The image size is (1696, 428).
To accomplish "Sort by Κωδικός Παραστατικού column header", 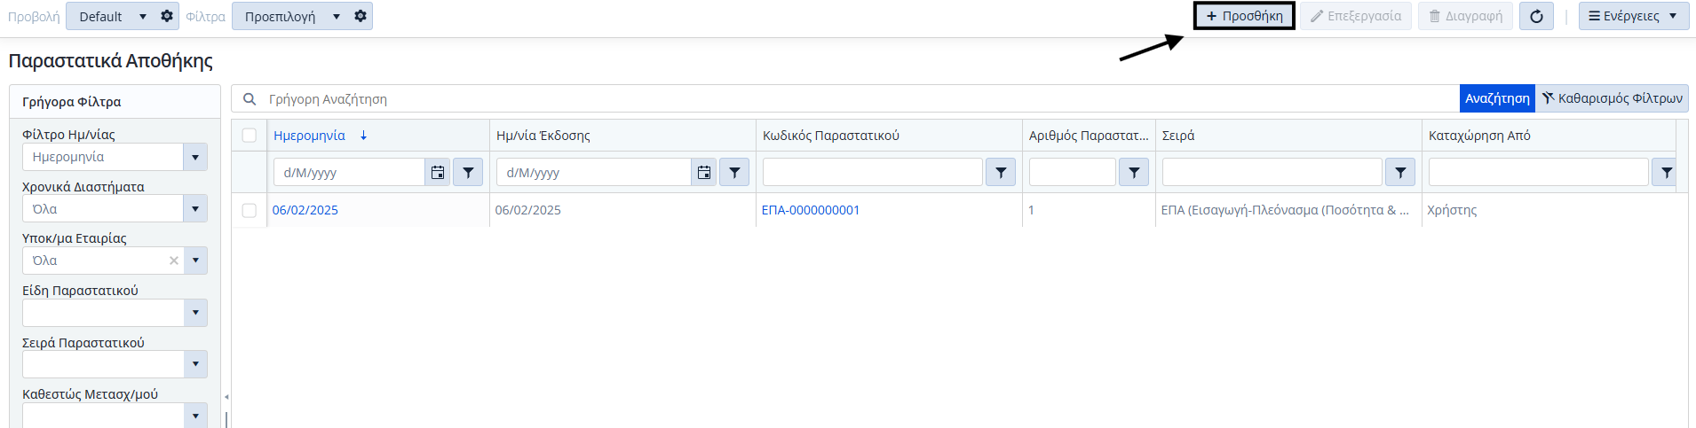I will point(830,136).
